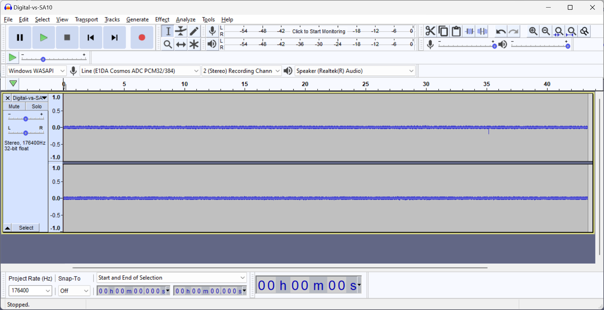Click the timeline pinned playhead triangle
This screenshot has width=604, height=310.
pos(13,84)
